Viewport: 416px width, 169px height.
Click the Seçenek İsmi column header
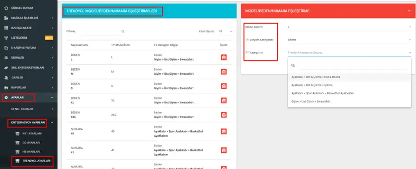80,45
